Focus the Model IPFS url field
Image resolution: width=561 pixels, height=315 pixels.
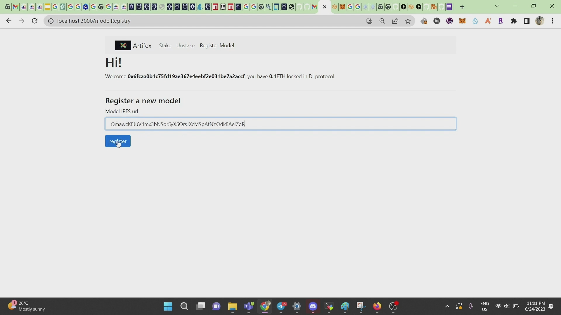(x=280, y=124)
